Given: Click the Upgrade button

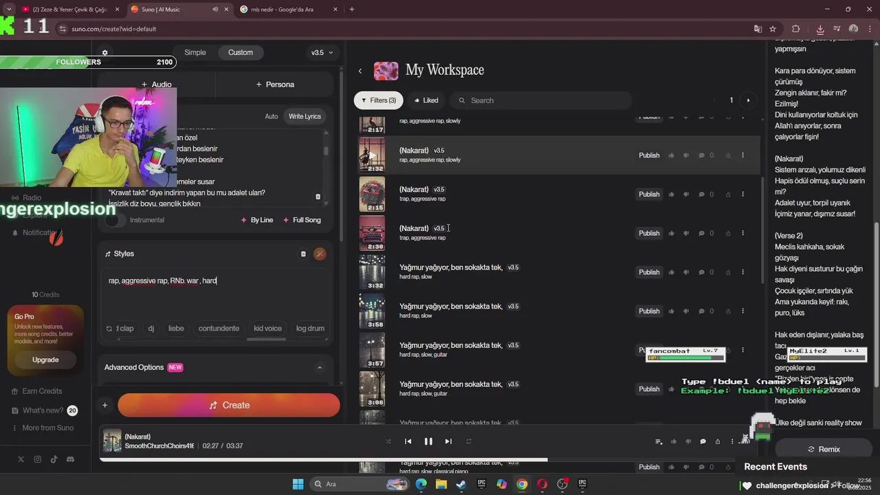Looking at the screenshot, I should [x=45, y=360].
